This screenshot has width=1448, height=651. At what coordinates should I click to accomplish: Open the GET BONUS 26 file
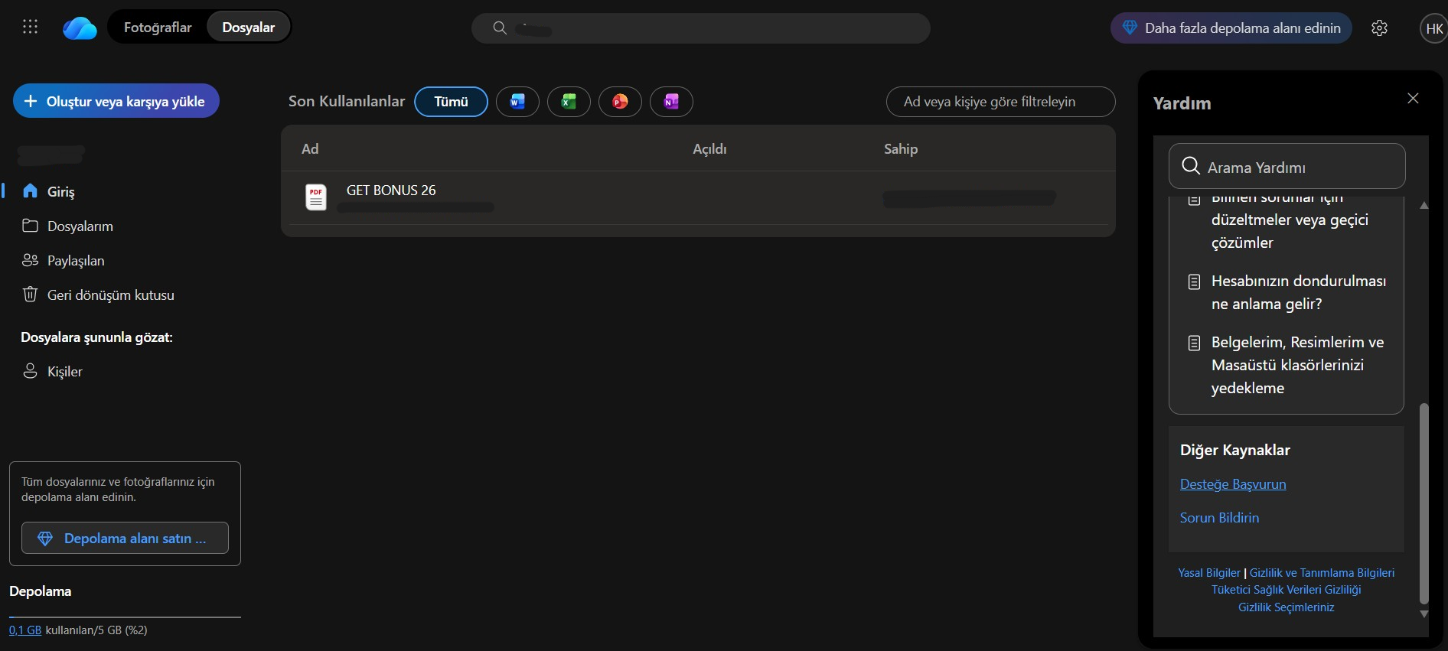(391, 190)
